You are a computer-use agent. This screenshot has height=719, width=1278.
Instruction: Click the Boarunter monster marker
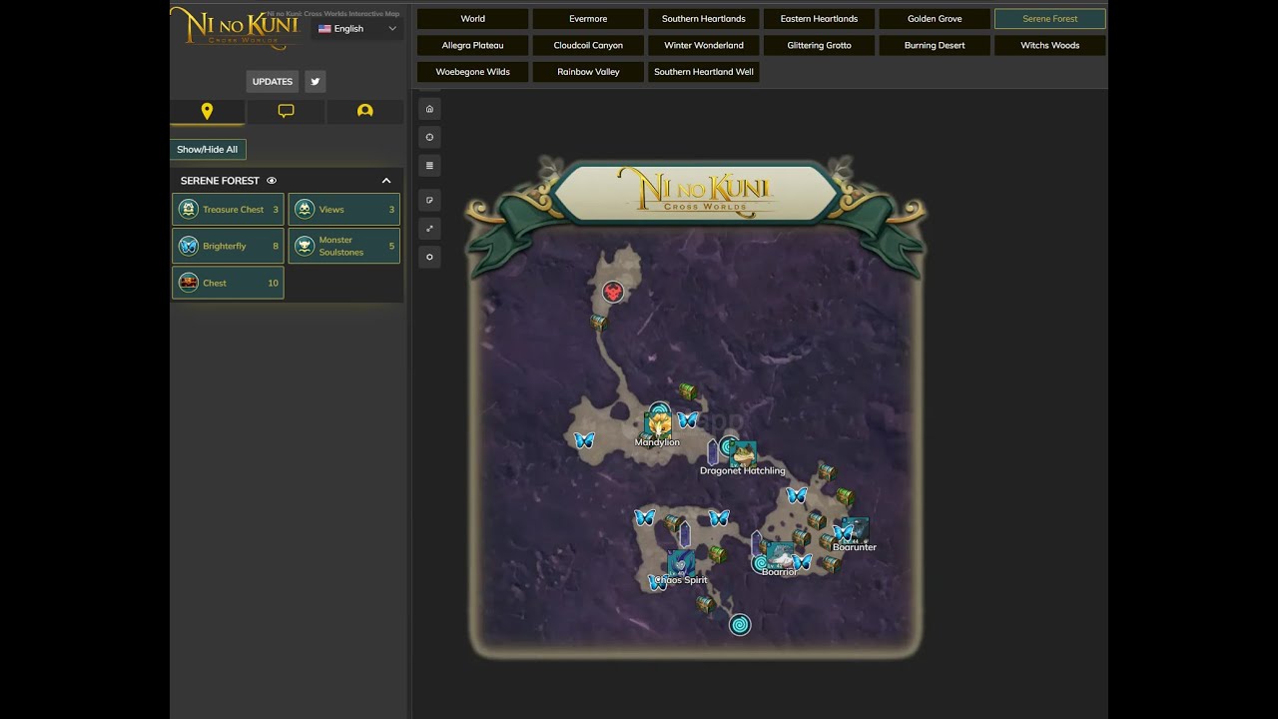pyautogui.click(x=855, y=530)
